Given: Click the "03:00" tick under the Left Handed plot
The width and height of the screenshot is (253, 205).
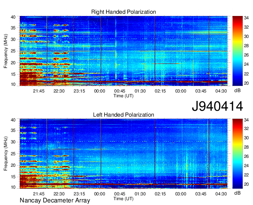Looking at the screenshot, I should (180, 194).
